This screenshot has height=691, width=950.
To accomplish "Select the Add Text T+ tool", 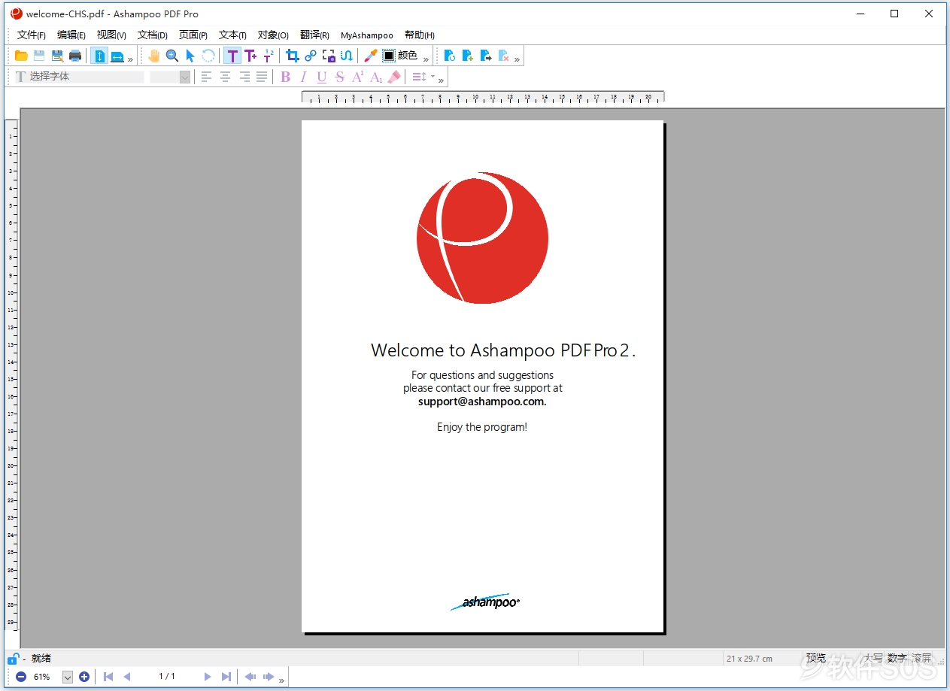I will [250, 56].
